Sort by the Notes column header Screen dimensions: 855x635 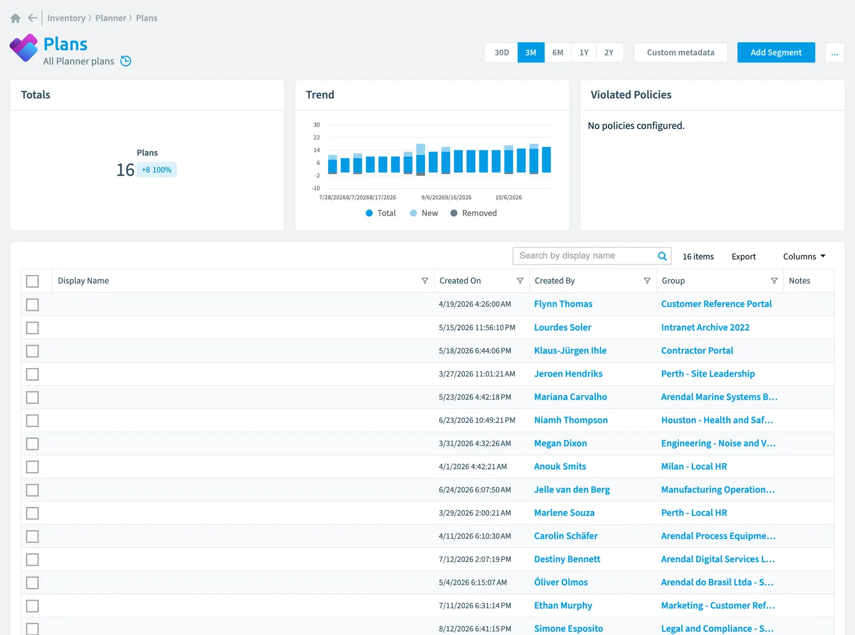799,281
